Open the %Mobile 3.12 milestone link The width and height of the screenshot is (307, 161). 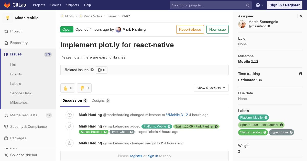point(177,115)
